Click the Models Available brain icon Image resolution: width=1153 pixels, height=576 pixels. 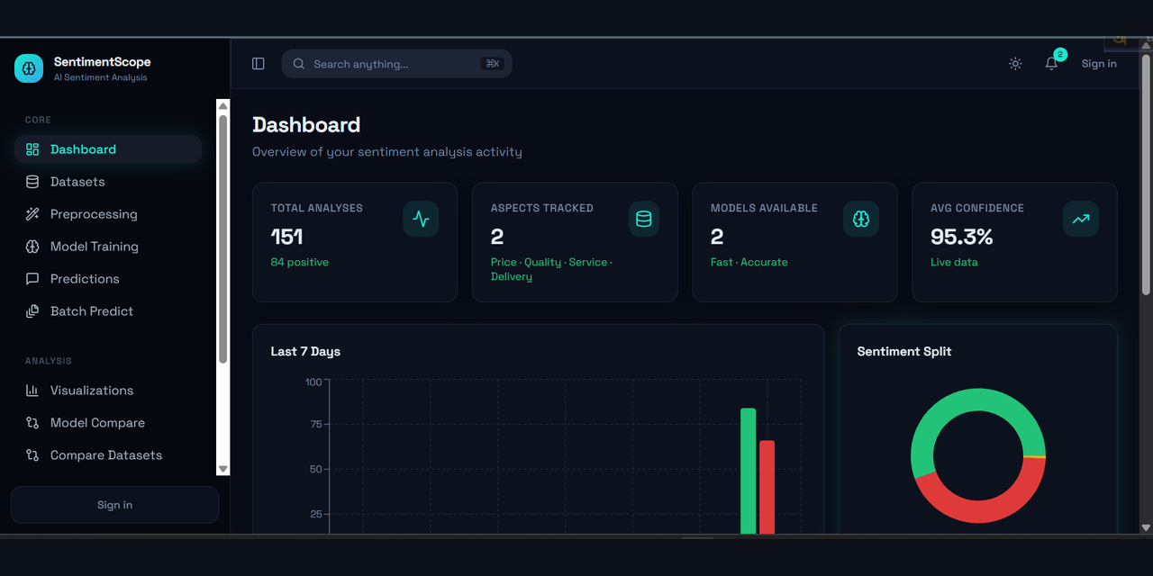click(861, 219)
